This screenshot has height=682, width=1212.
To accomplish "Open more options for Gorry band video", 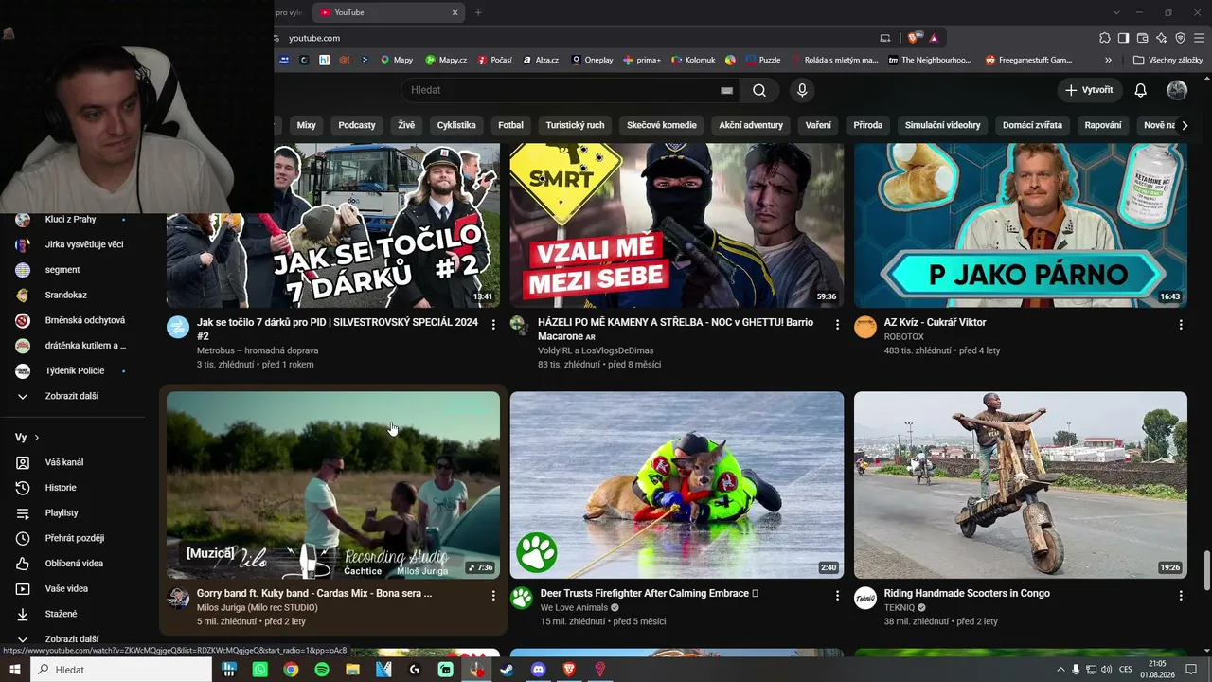I will click(493, 596).
